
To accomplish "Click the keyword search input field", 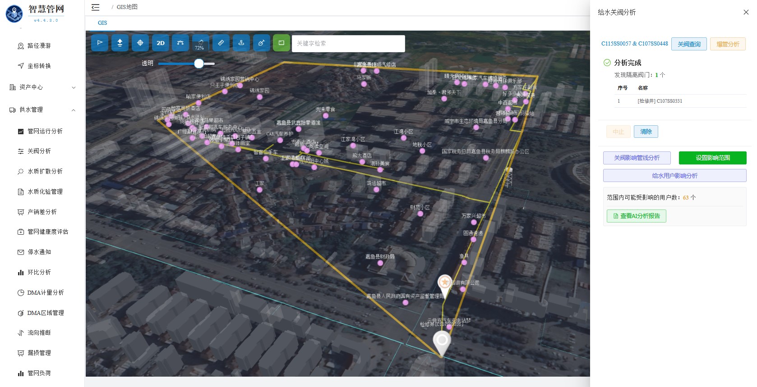I will point(348,43).
